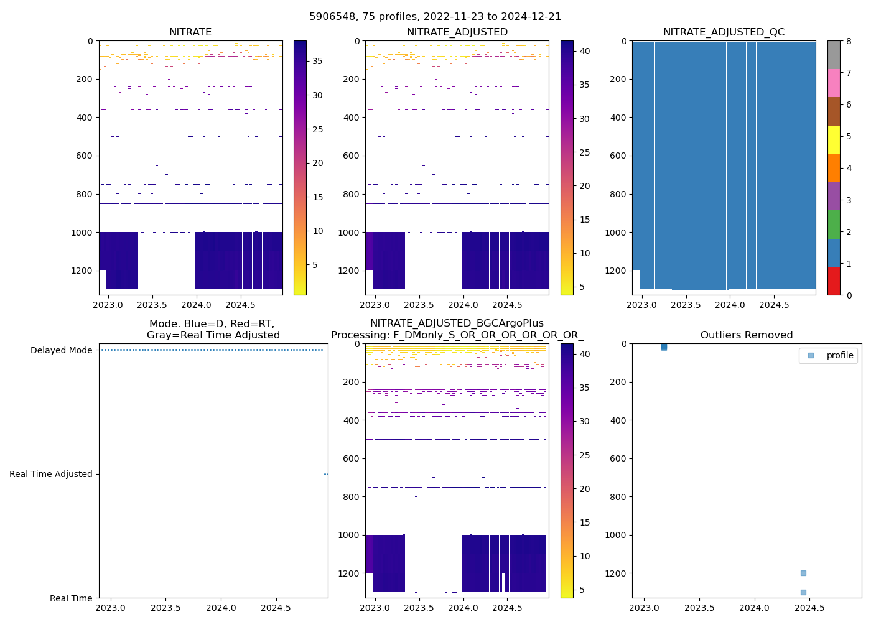Screen dimensions: 871x622
Task: Click the NITRATE_ADJUSTED top plot title
Action: click(457, 32)
